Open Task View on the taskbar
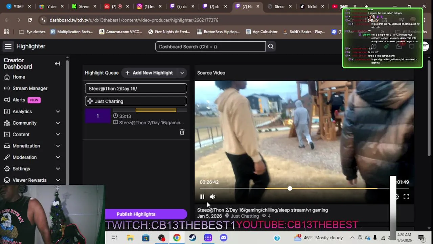Viewport: 433px width, 244px height. pyautogui.click(x=114, y=238)
